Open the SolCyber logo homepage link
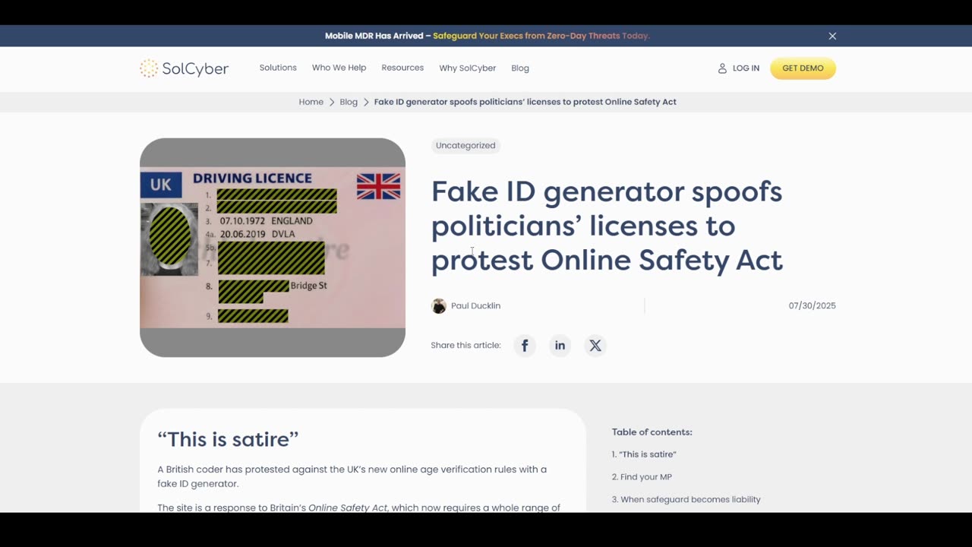Viewport: 972px width, 547px height. 184,68
